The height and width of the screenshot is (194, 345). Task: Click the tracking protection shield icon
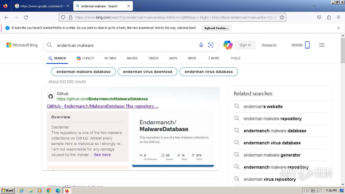tap(63, 17)
